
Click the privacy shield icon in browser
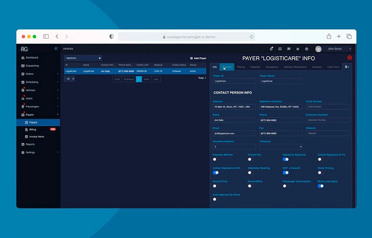tap(111, 37)
